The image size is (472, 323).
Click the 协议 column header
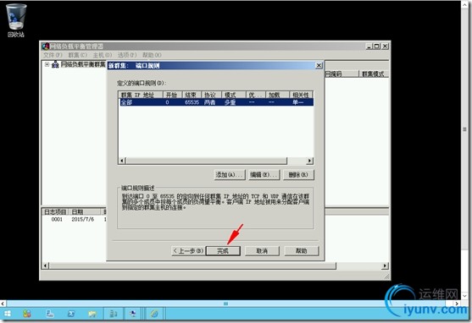click(211, 95)
